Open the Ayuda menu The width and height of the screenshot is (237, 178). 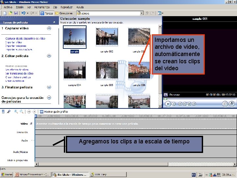80,7
